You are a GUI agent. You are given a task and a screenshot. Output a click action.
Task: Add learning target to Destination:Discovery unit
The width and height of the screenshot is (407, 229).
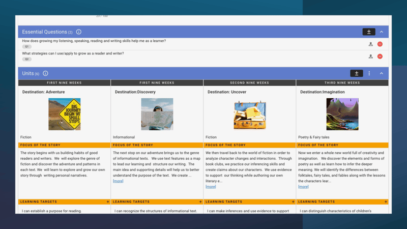tap(200, 202)
